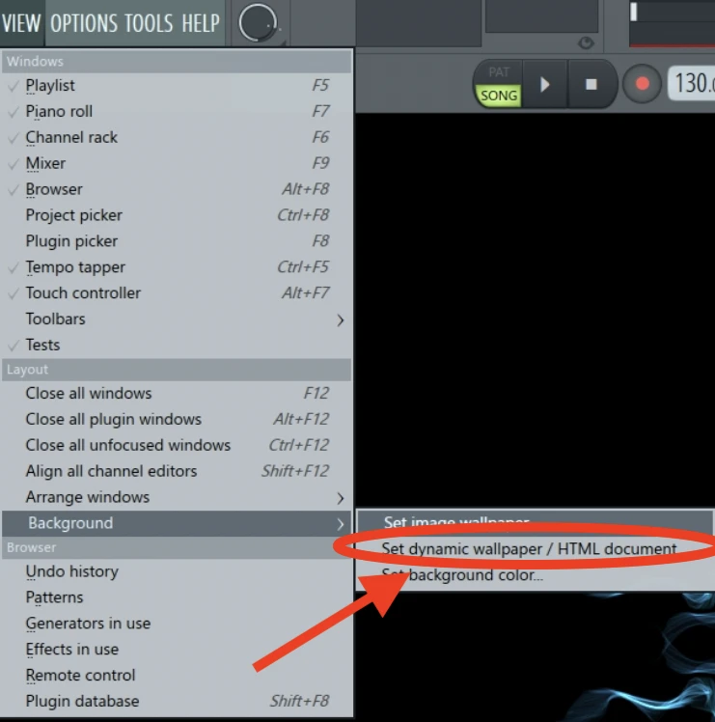
Task: Open the Plugin database entry
Action: pyautogui.click(x=82, y=701)
